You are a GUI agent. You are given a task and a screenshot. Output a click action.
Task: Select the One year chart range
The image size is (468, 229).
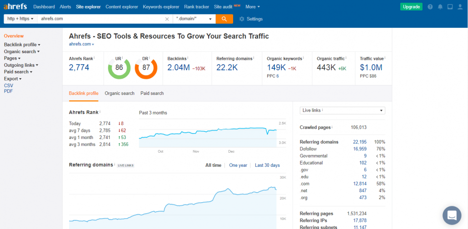(238, 165)
